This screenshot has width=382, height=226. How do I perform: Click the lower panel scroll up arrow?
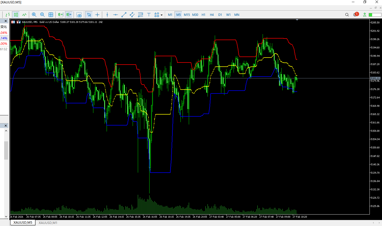point(6,131)
